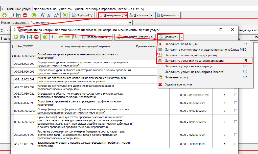The width and height of the screenshot is (258, 154).
Task: Tick the checkbox in the Опрос (анкетирование) row
Action: pyautogui.click(x=236, y=103)
